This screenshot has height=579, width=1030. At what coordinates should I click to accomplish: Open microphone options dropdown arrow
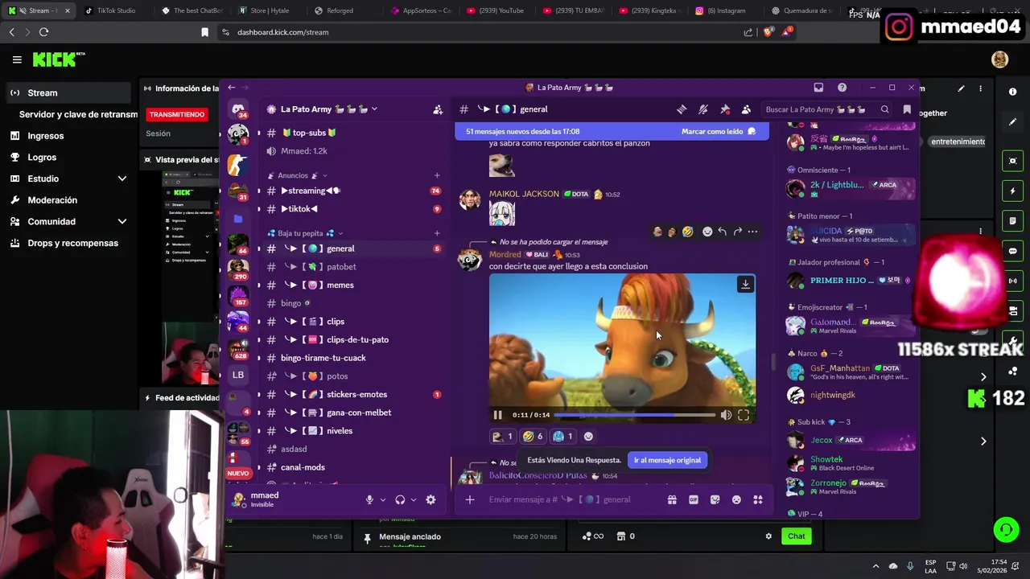[x=382, y=499]
